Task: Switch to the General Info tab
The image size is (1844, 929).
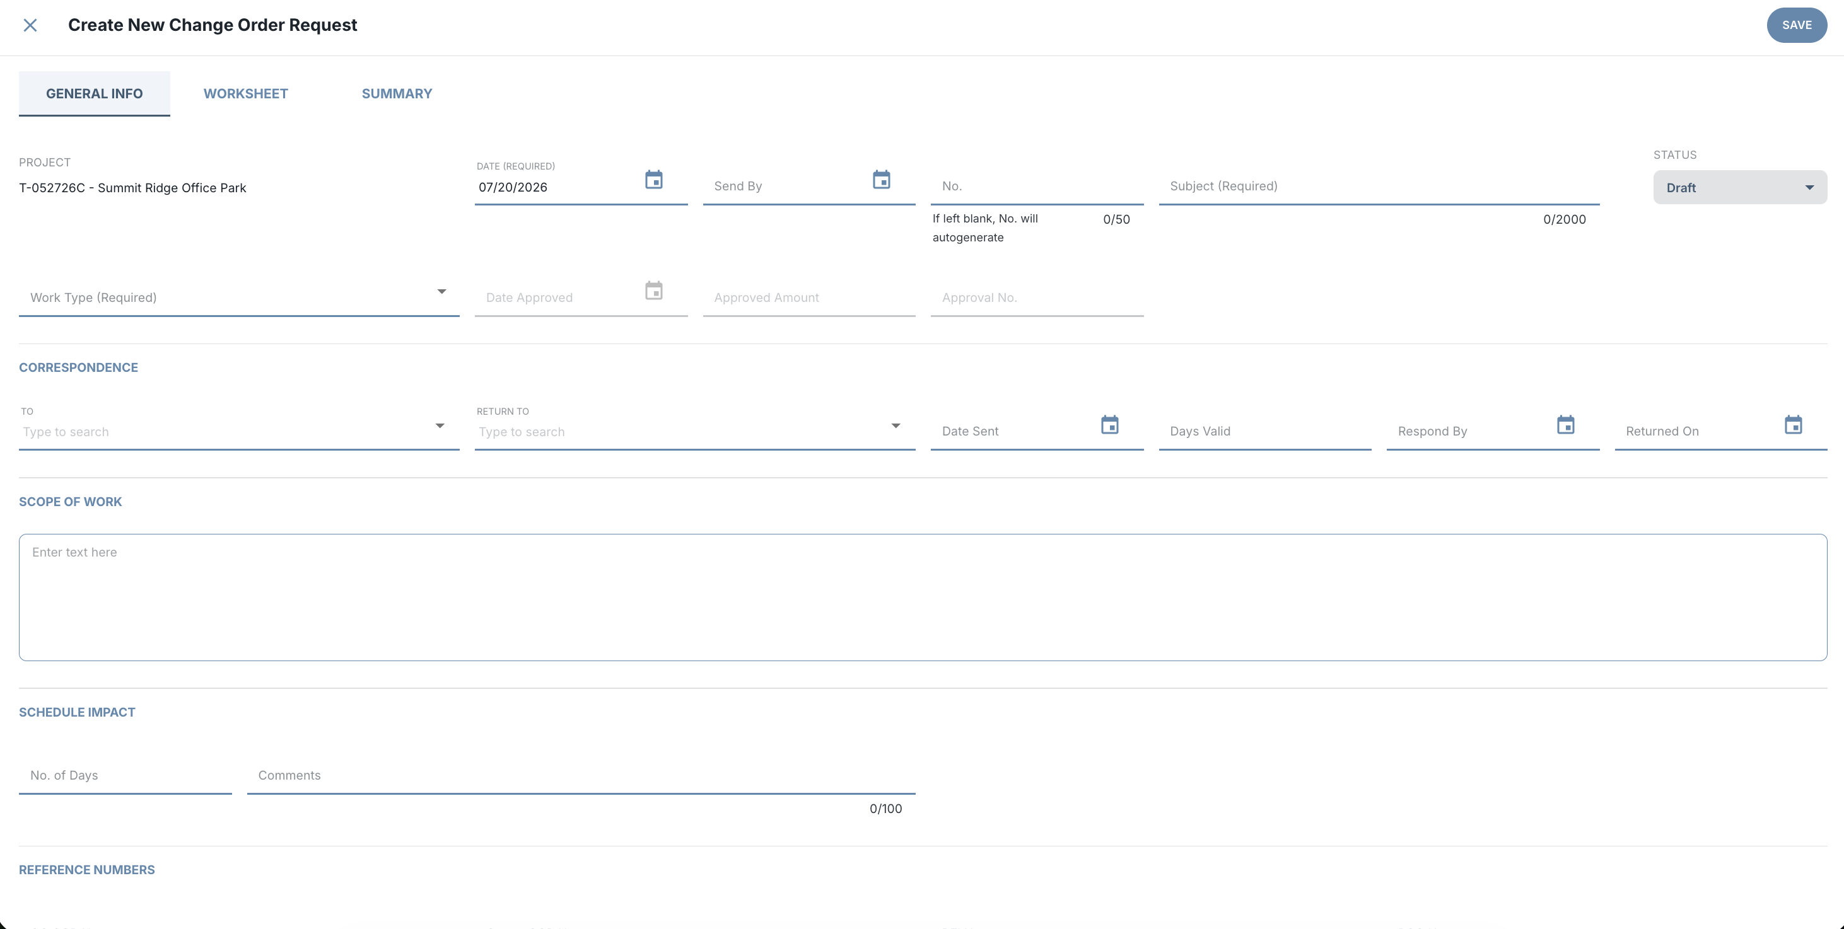Action: click(x=95, y=94)
